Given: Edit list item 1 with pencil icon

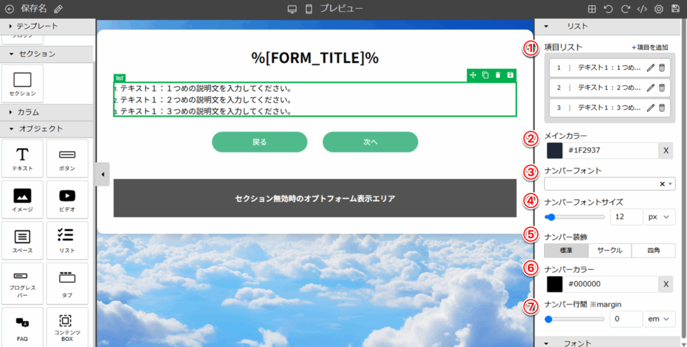Looking at the screenshot, I should [x=650, y=68].
